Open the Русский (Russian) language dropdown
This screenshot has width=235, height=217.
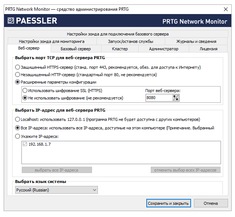click(57, 190)
